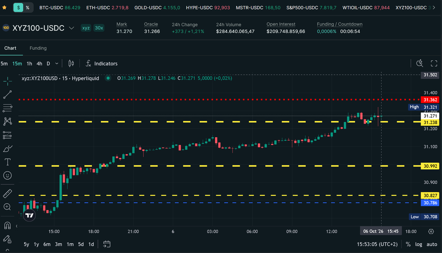Viewport: 442px width, 253px height.
Task: Set chart range to 1y
Action: click(36, 244)
